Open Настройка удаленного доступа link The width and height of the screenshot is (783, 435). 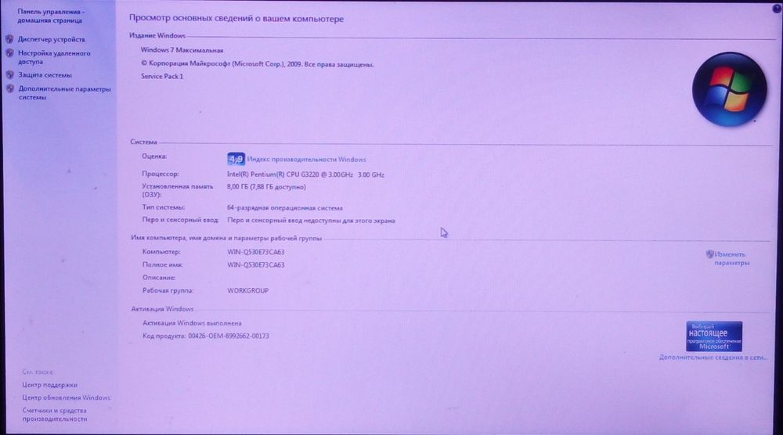pyautogui.click(x=54, y=57)
